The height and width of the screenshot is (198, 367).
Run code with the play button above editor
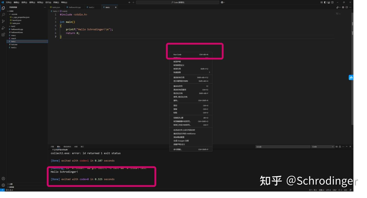(x=337, y=7)
